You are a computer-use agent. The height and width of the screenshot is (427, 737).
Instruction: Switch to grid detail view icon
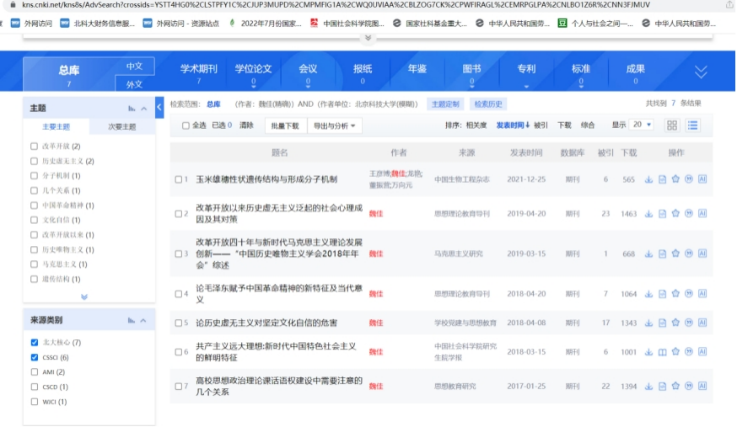click(x=672, y=125)
